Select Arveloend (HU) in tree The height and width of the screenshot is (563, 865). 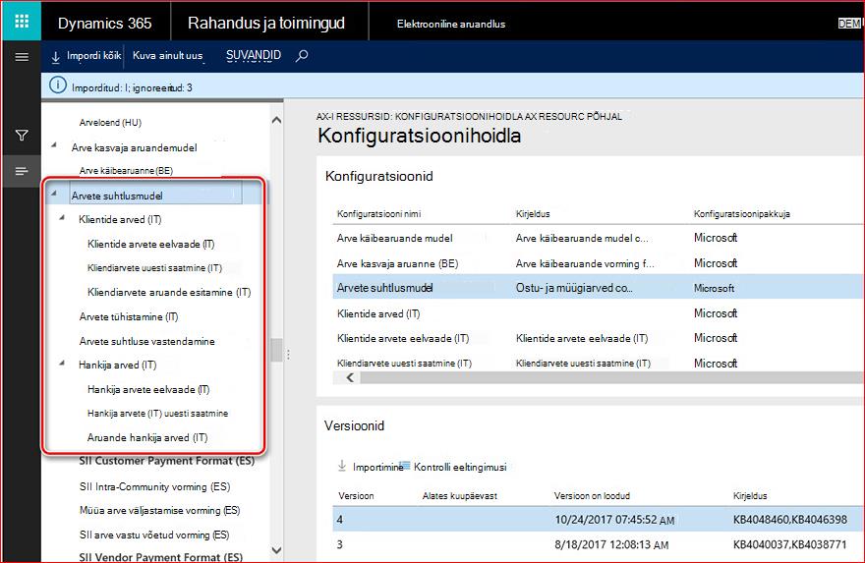[110, 123]
